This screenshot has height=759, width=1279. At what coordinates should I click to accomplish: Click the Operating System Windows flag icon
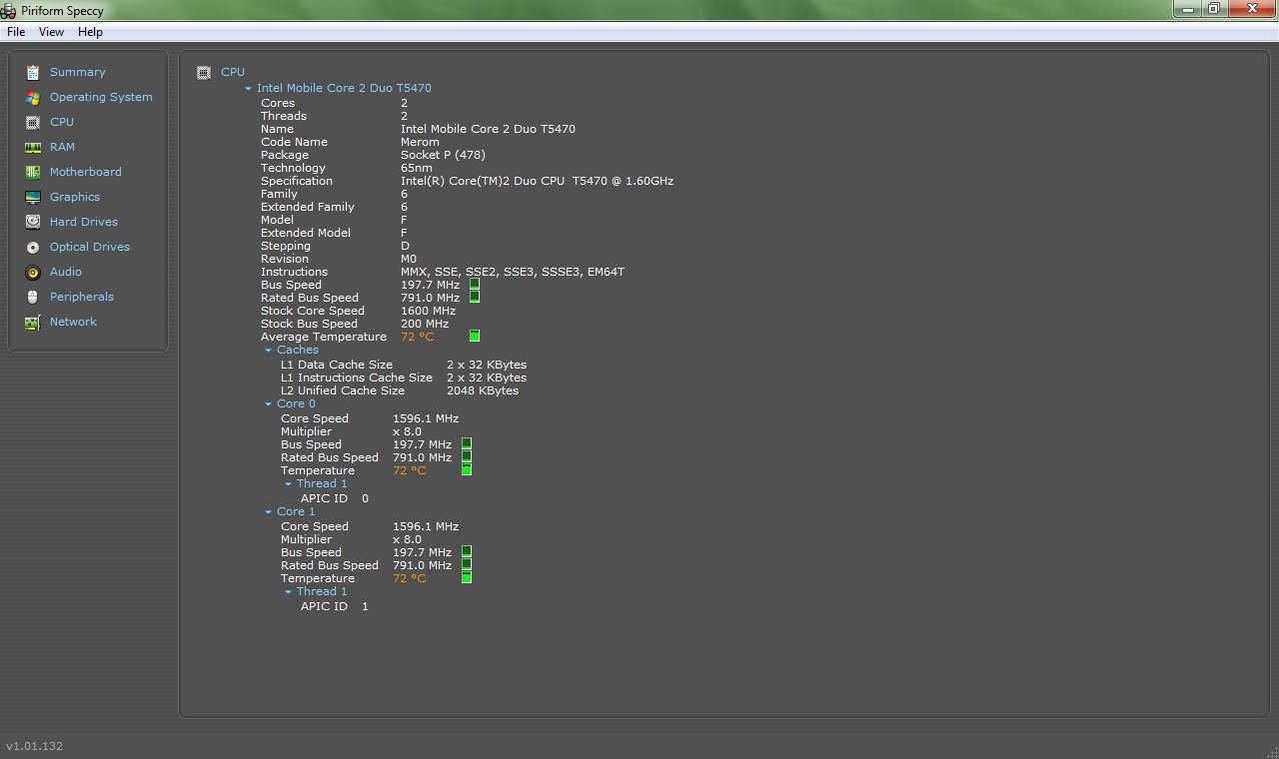[33, 97]
